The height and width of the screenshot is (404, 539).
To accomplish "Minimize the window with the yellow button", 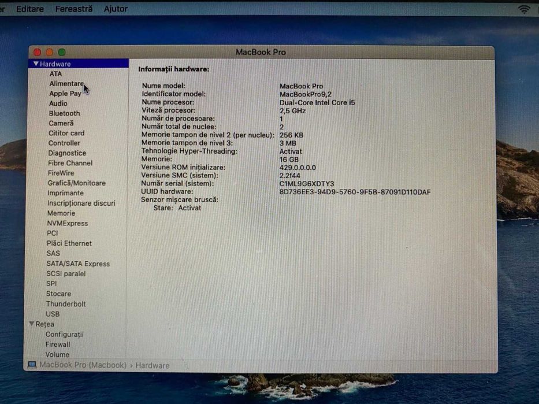I will point(50,52).
